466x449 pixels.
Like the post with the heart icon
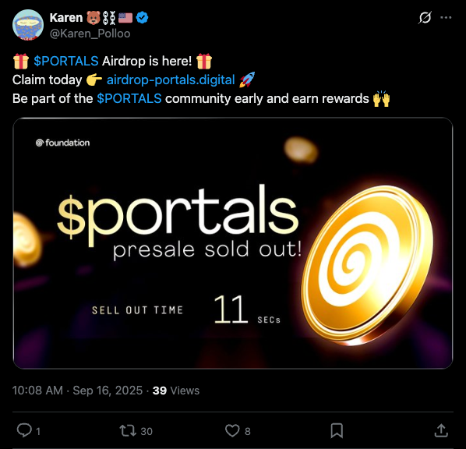232,430
